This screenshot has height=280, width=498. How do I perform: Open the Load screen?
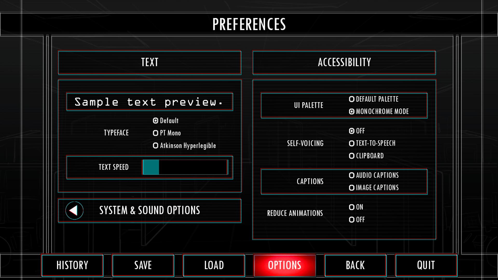tap(214, 265)
